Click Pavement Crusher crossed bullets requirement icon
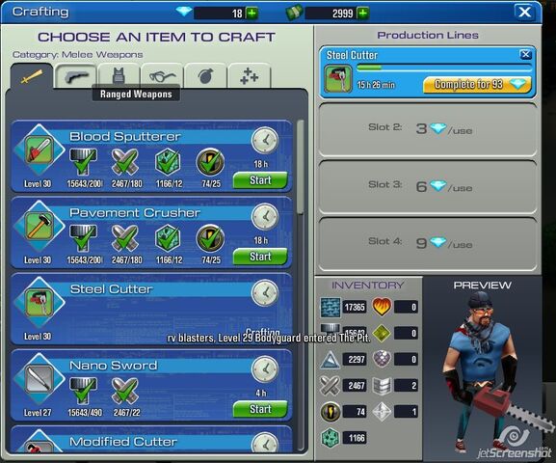Screen dimensions: 556x463 (125, 238)
